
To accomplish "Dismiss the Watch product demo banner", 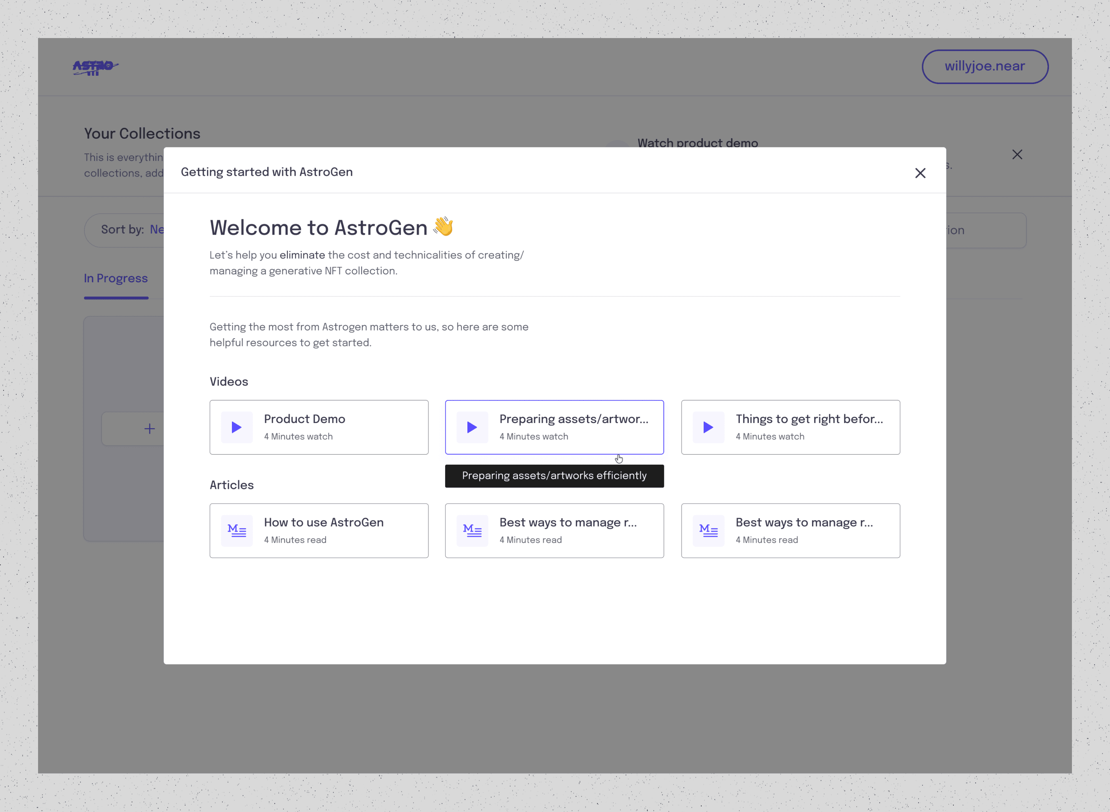I will (x=1016, y=155).
